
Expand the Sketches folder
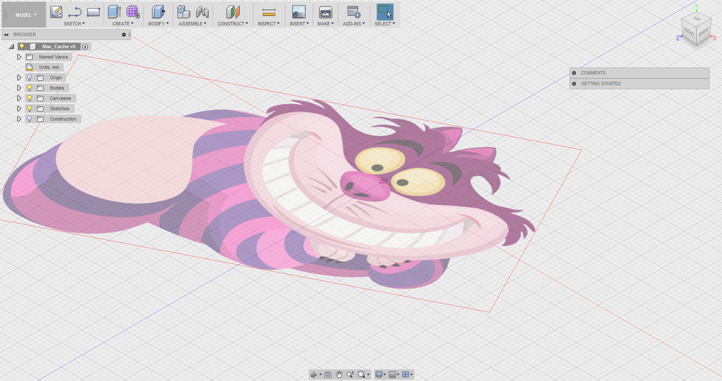click(19, 108)
